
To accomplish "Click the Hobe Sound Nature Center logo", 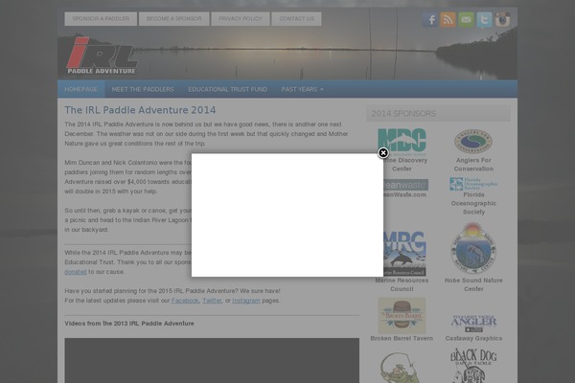I will pos(473,248).
